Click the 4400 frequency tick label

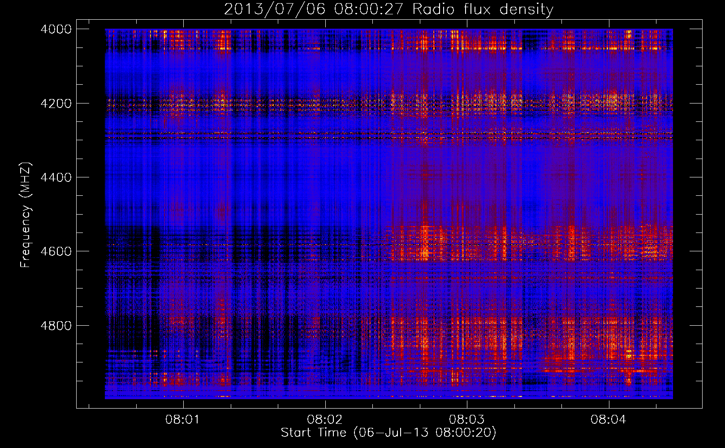pyautogui.click(x=56, y=177)
